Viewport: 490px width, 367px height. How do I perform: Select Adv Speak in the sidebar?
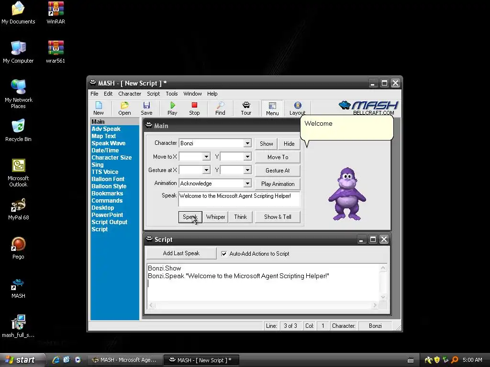[x=106, y=129]
